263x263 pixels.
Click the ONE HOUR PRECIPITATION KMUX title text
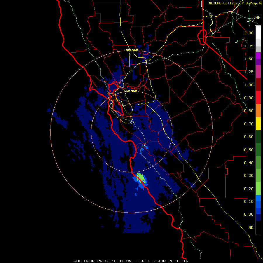coord(131,261)
